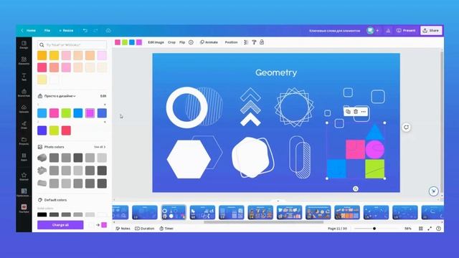
Task: Select the pink color swatch in top toolbar
Action: [118, 42]
